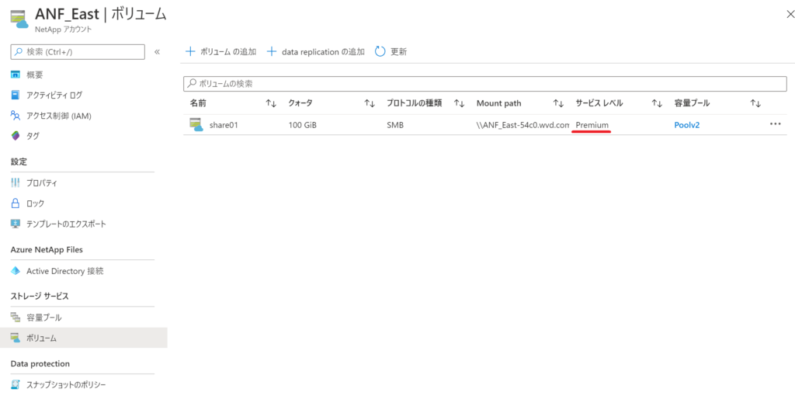Click the Active Directory 接続 diamond icon
Viewport: 795px width, 396px height.
(16, 271)
